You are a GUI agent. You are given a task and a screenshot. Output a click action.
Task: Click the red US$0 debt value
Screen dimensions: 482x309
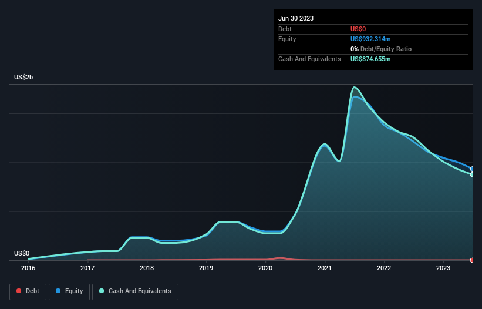(x=358, y=29)
